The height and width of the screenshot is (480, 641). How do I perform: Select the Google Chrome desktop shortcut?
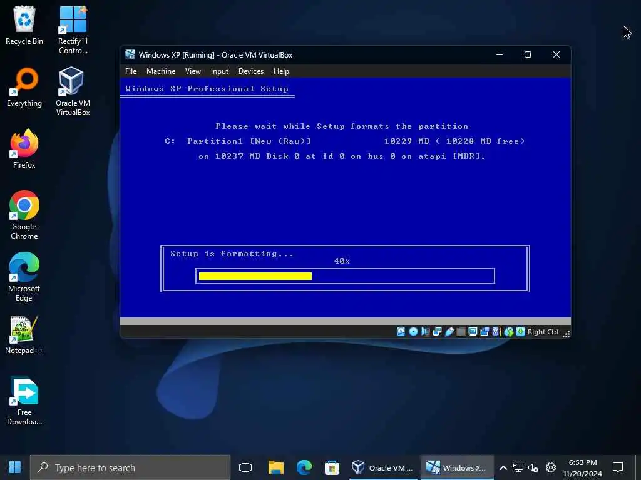point(24,215)
